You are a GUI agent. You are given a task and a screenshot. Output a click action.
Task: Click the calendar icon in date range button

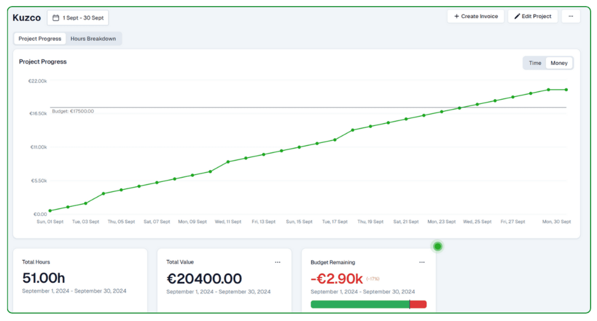(x=56, y=18)
